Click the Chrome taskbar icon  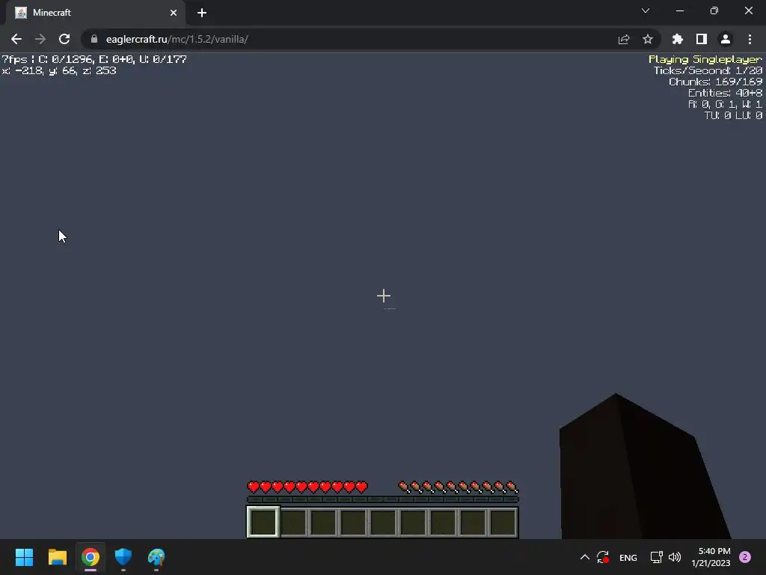click(x=91, y=557)
